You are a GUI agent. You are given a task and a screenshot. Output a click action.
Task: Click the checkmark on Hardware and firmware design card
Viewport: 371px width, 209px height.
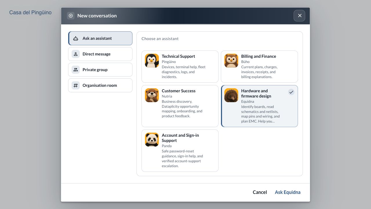(291, 92)
